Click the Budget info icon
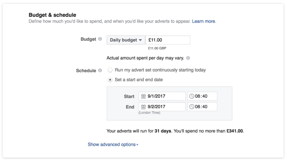Screen dimensions: 287x160 (x=100, y=40)
